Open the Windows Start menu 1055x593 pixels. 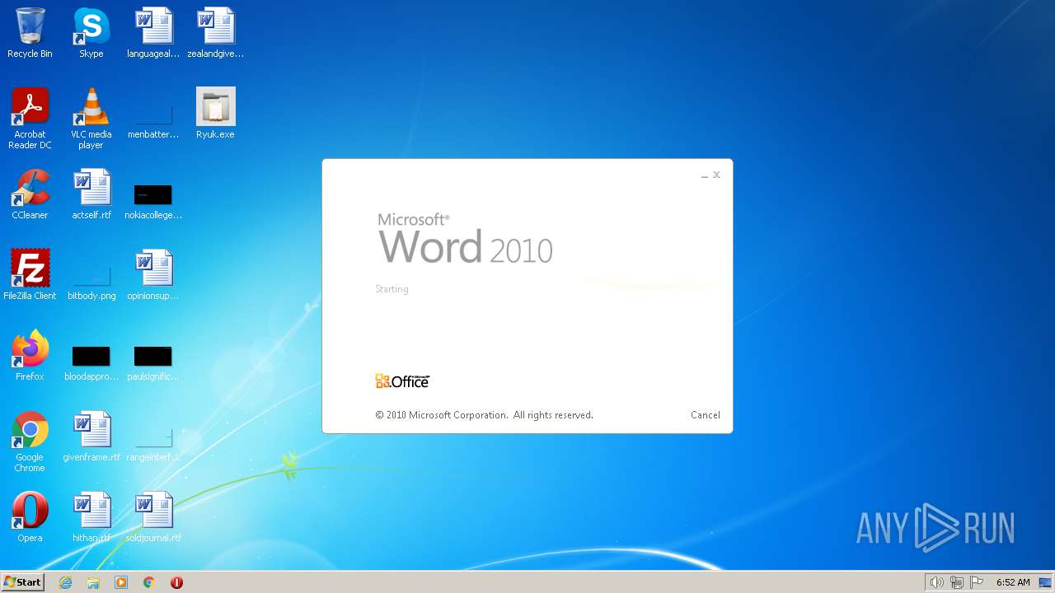coord(23,582)
